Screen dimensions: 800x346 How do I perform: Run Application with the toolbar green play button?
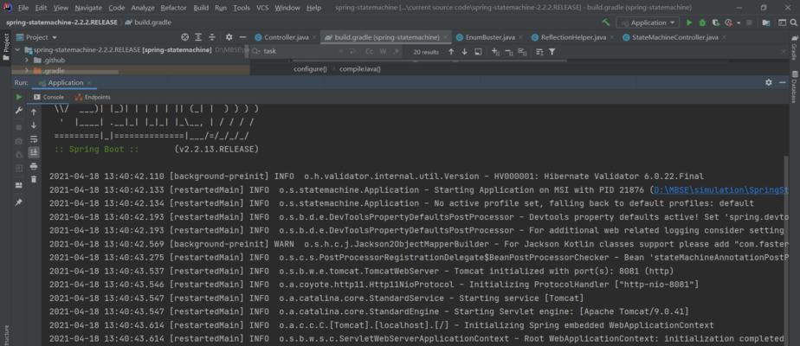pyautogui.click(x=689, y=22)
